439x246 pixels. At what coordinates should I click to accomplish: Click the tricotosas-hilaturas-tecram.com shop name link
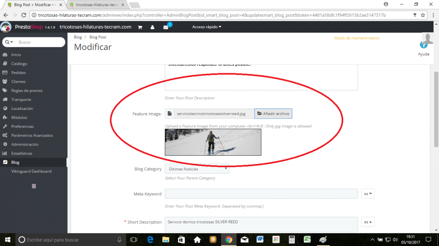click(95, 27)
